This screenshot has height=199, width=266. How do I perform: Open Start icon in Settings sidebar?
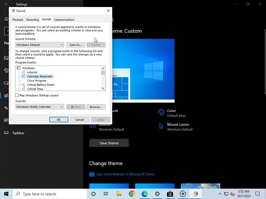6,120
